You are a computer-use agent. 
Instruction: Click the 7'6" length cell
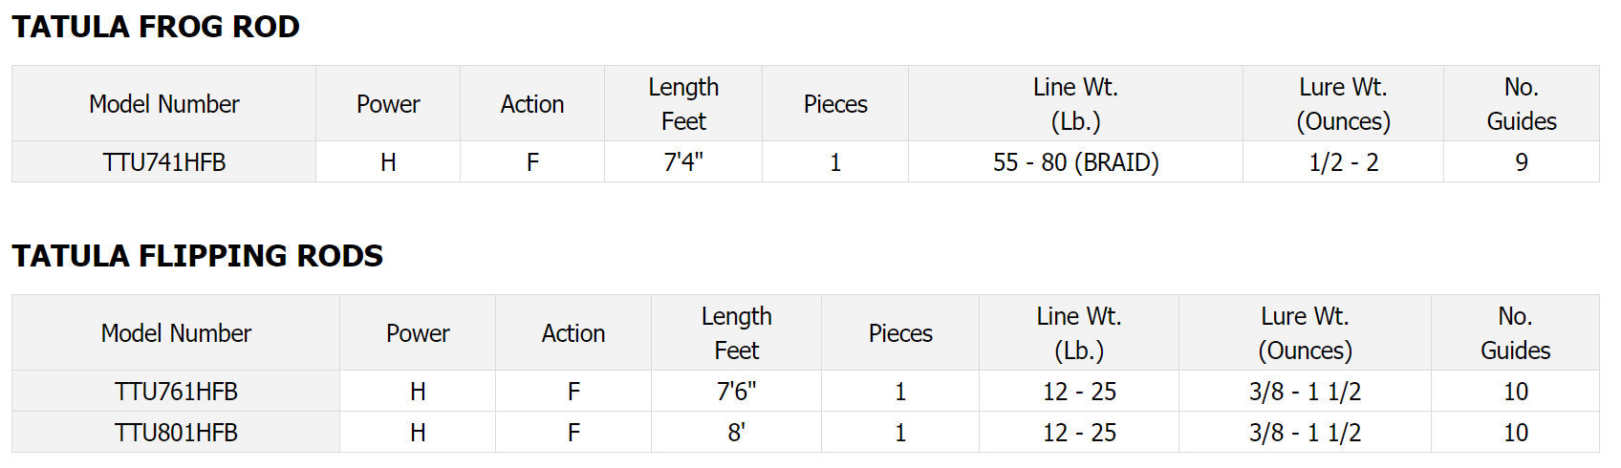736,392
